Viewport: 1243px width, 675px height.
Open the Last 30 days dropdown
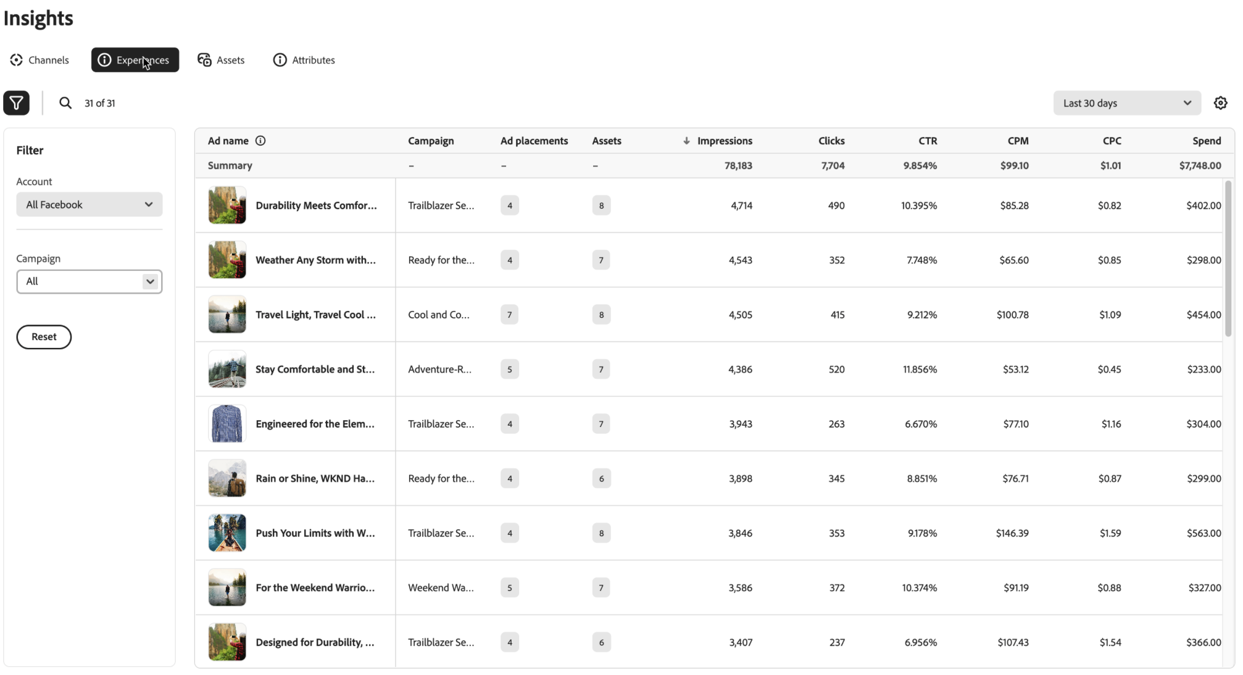pos(1126,103)
